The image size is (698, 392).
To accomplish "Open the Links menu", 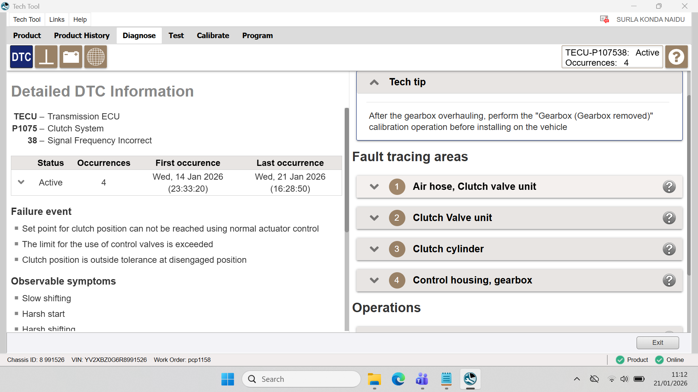I will [x=57, y=20].
